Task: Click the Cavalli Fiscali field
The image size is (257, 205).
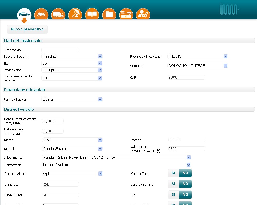Action: [60, 195]
